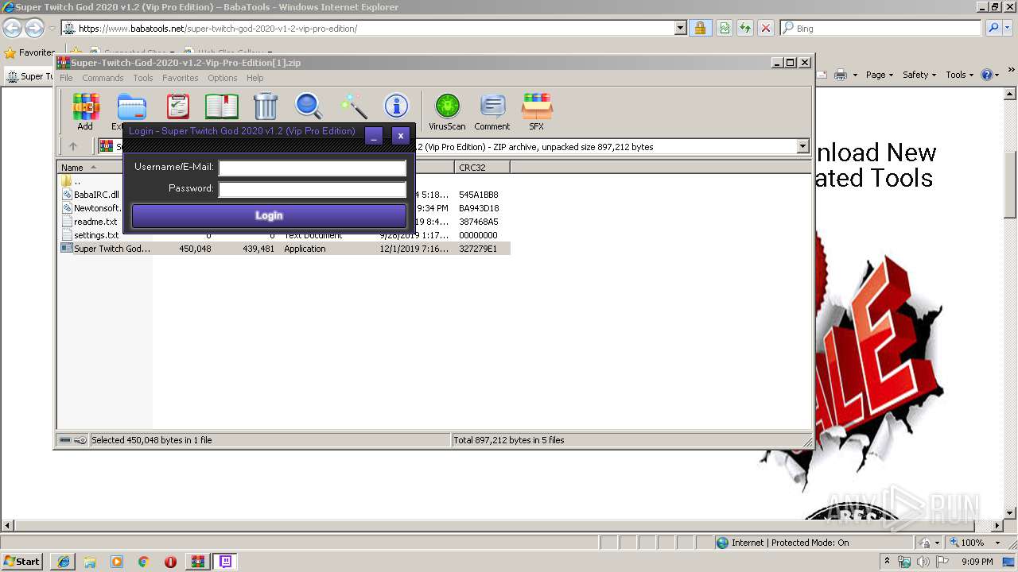
Task: Click the purple Login button
Action: (269, 215)
